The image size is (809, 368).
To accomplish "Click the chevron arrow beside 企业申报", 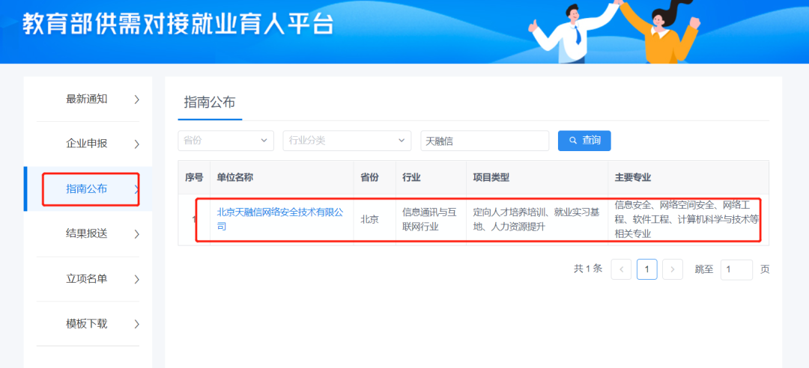I will (x=136, y=144).
